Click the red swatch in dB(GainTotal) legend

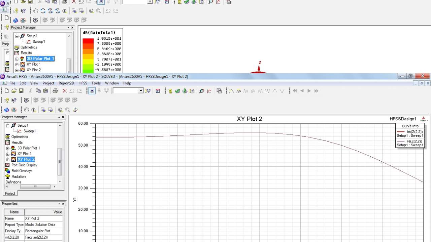tap(88, 41)
